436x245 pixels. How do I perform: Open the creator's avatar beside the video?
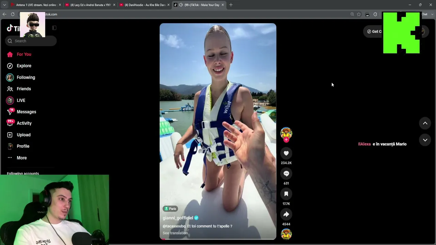pos(286,133)
